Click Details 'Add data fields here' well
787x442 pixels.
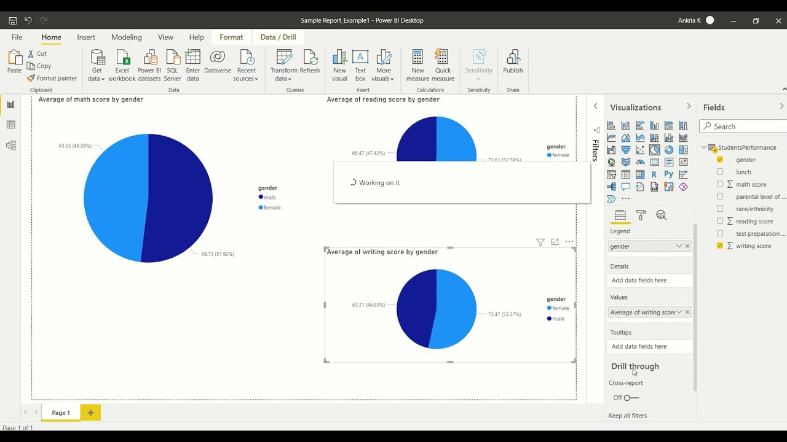[649, 281]
